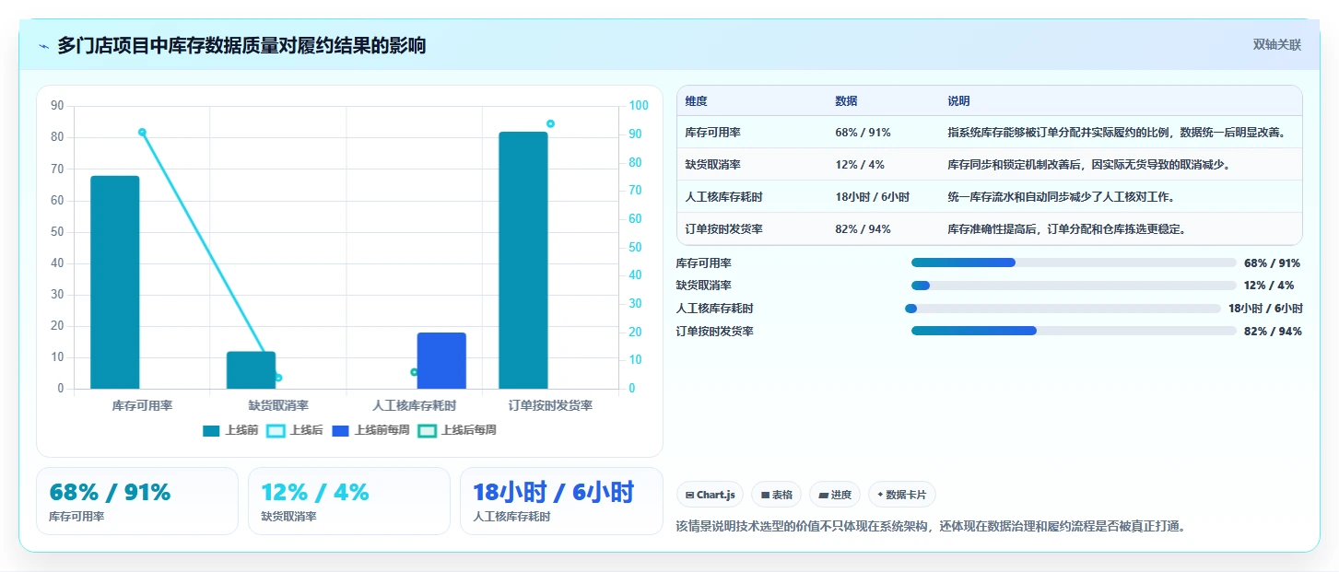
Task: Toggle the 上线后每周 legend item
Action: (x=457, y=430)
